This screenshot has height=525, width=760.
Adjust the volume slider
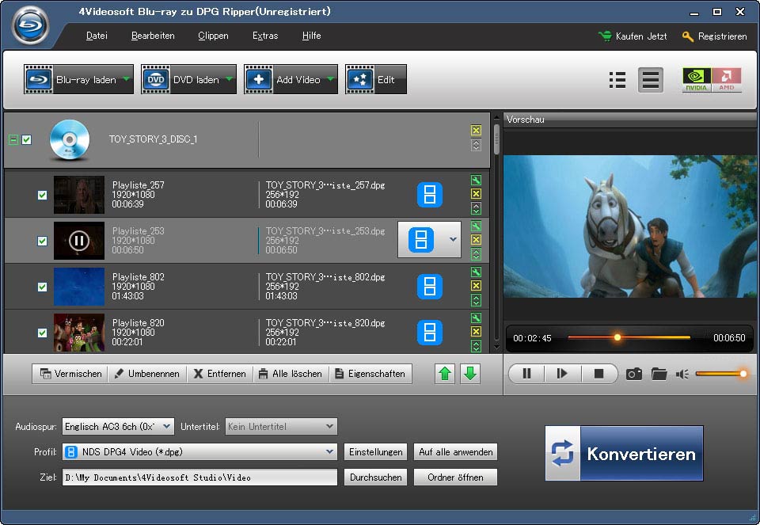coord(719,374)
